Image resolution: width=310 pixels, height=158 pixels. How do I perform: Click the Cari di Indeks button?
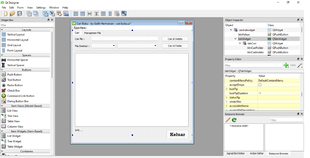175,39
